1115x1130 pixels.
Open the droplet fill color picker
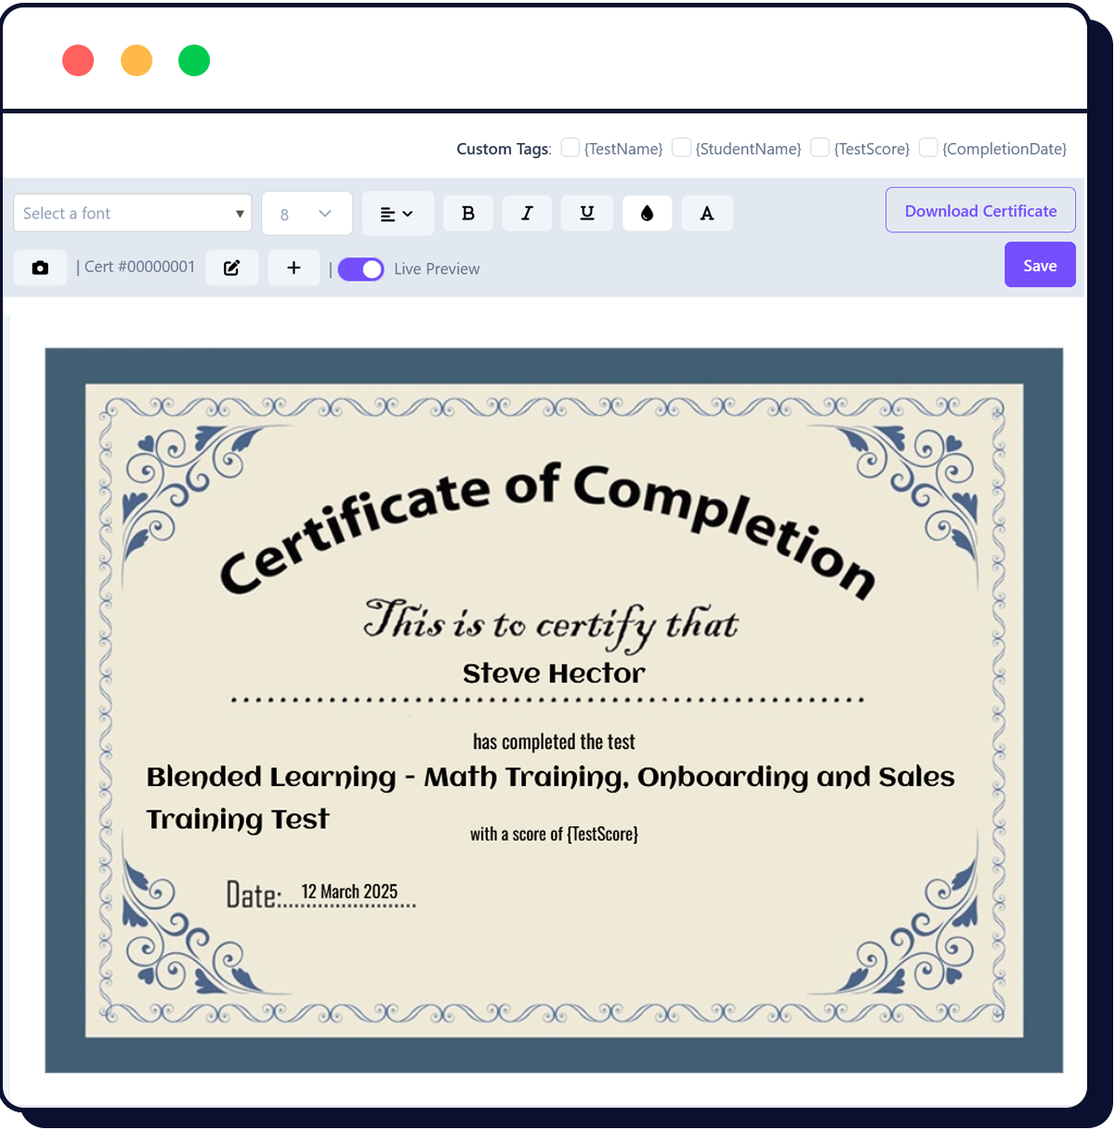pos(647,214)
